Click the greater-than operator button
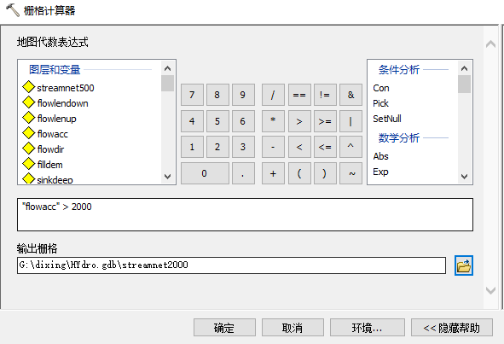Image resolution: width=504 pixels, height=344 pixels. [x=299, y=121]
